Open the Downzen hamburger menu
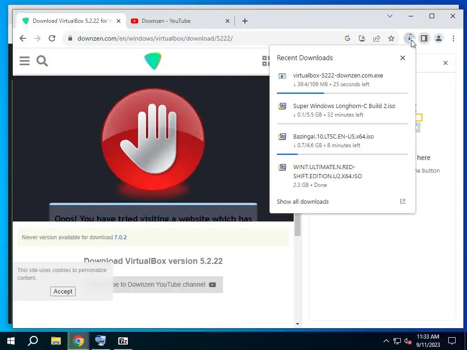The image size is (467, 350). [25, 61]
